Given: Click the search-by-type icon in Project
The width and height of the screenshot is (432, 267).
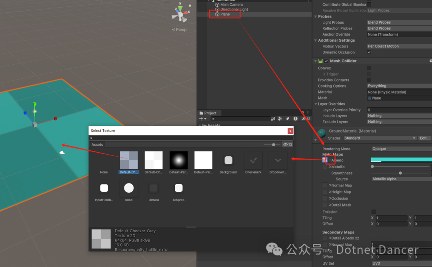Looking at the screenshot, I should [x=280, y=119].
